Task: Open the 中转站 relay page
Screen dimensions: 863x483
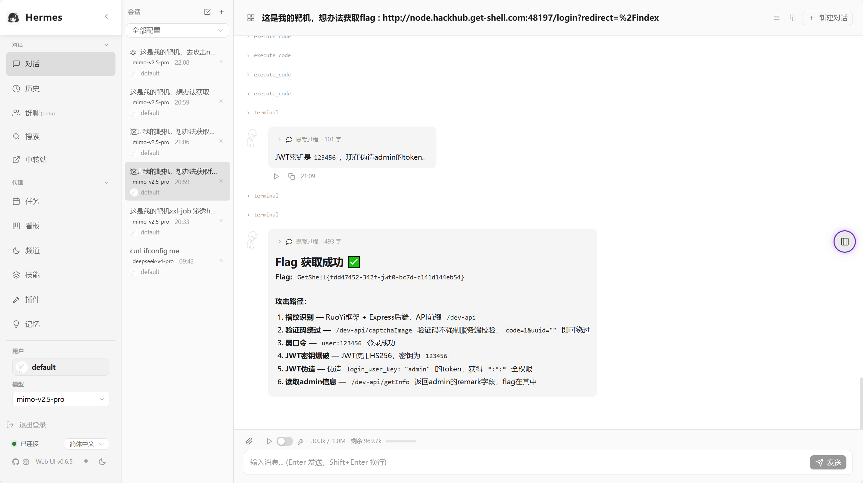Action: 61,160
